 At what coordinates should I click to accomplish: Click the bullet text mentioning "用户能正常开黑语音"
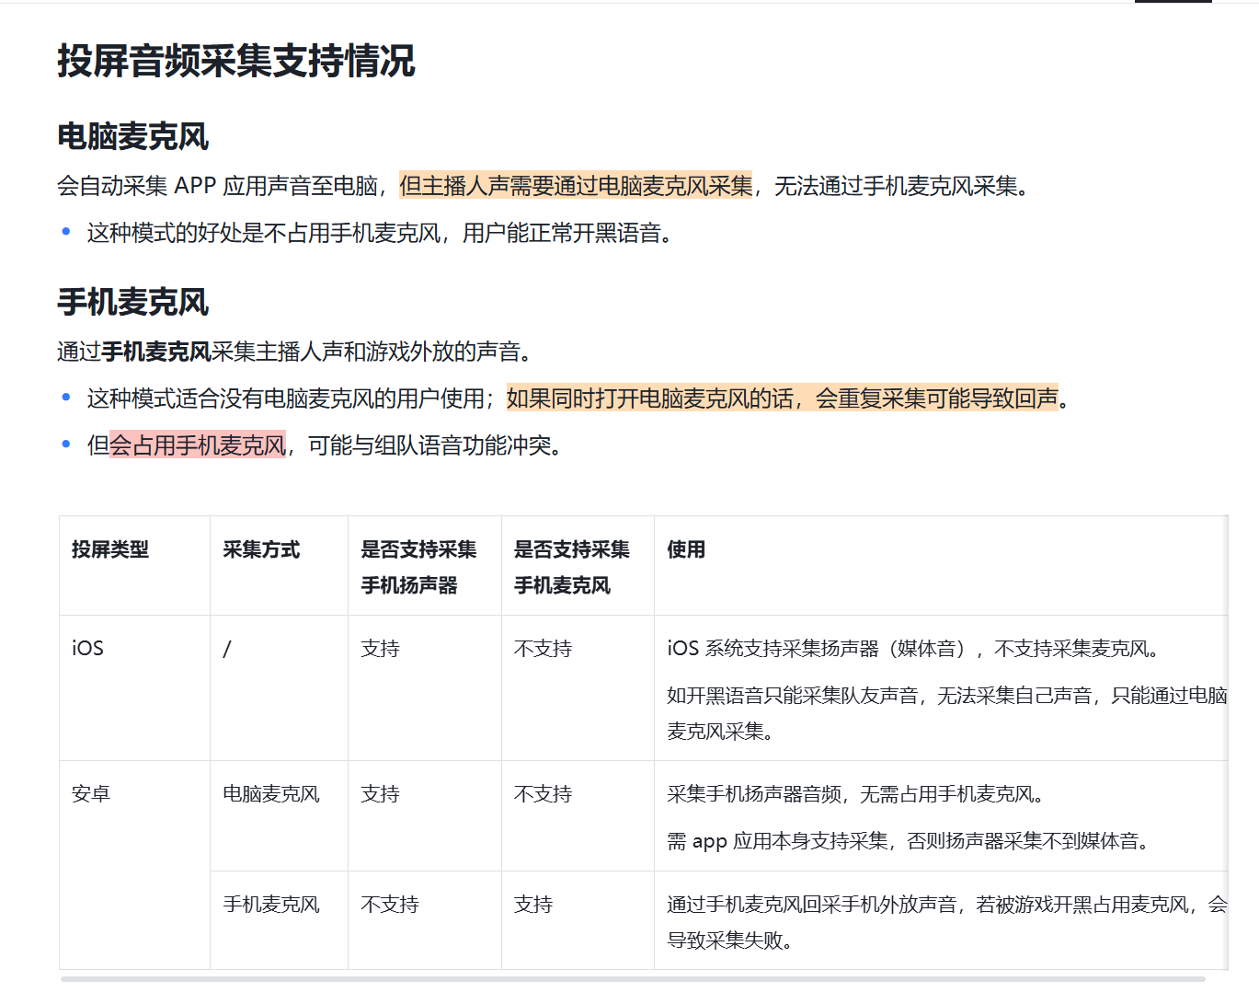click(379, 233)
